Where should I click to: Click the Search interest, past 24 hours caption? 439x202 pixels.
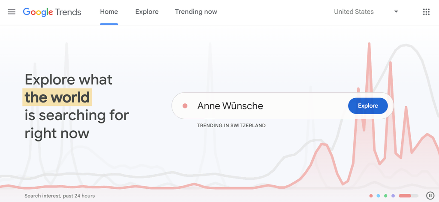[x=60, y=196]
